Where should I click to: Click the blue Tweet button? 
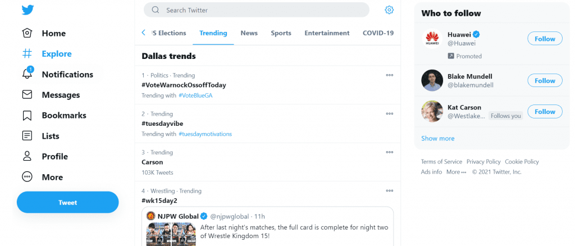[x=67, y=202]
